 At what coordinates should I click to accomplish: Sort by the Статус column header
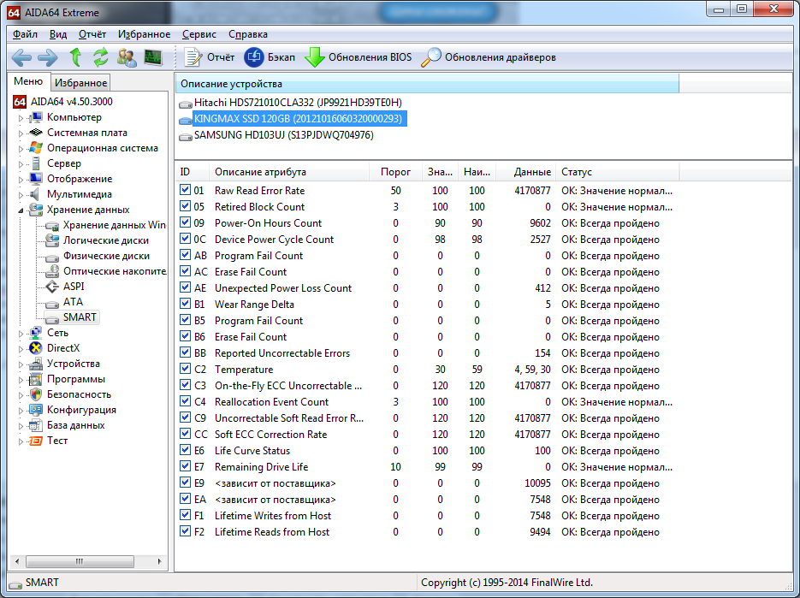point(618,172)
